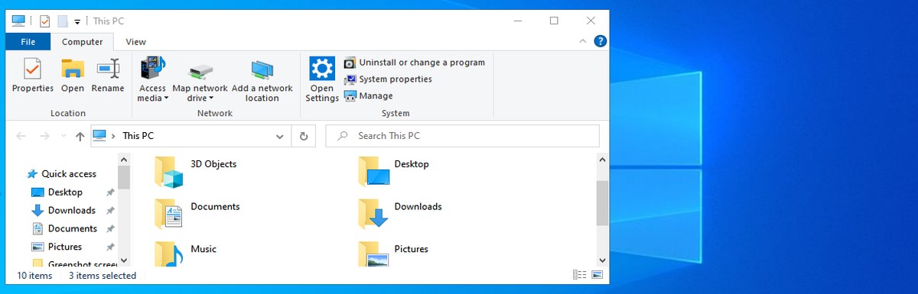Click the main pane vertical scrollbar thumb

tap(602, 203)
